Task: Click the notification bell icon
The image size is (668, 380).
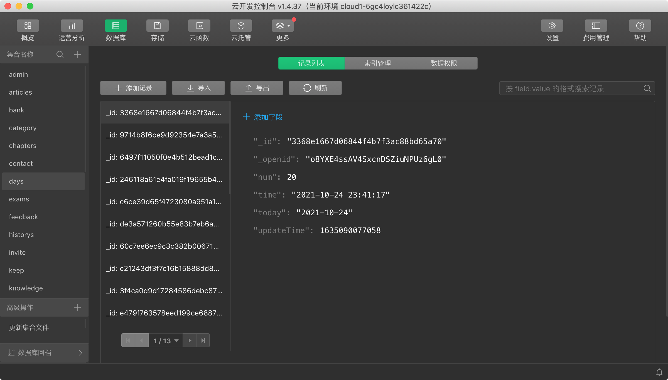Action: point(659,372)
